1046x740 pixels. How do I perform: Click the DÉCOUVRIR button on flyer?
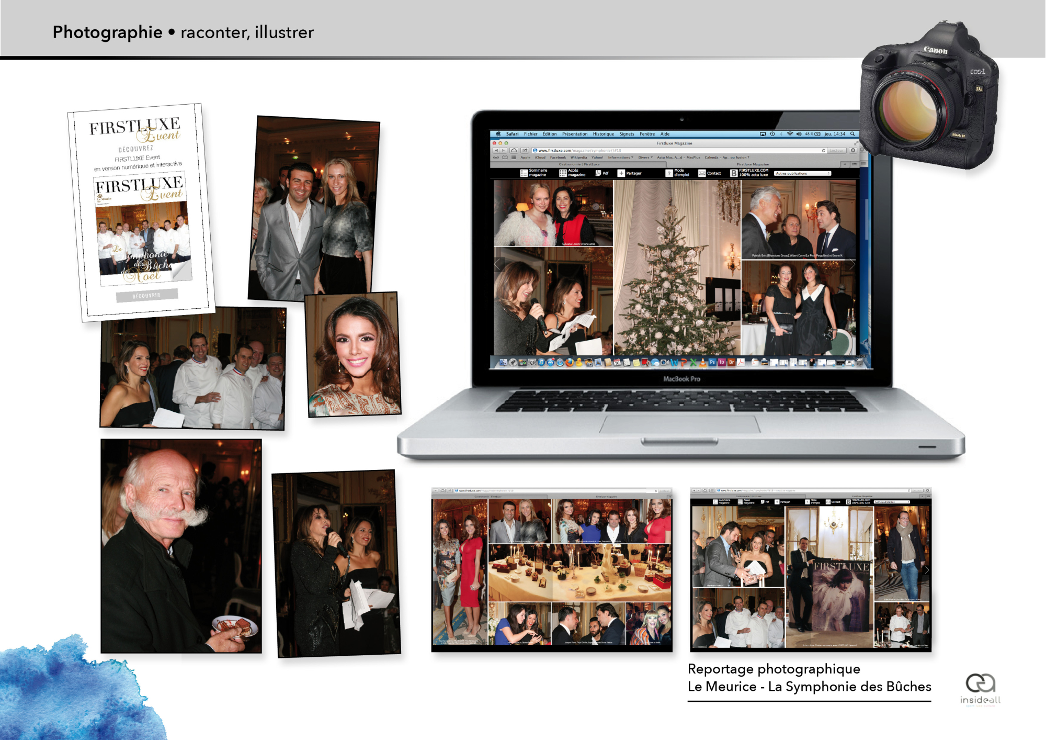tap(147, 296)
